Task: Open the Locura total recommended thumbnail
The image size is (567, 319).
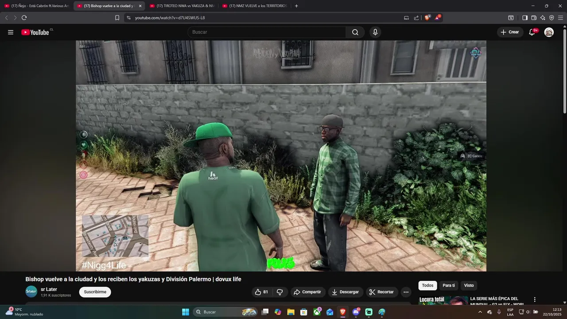Action: pos(443,300)
